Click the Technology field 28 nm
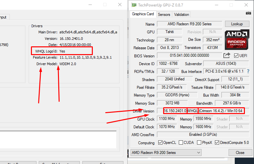254x164 pixels. (x=169, y=40)
